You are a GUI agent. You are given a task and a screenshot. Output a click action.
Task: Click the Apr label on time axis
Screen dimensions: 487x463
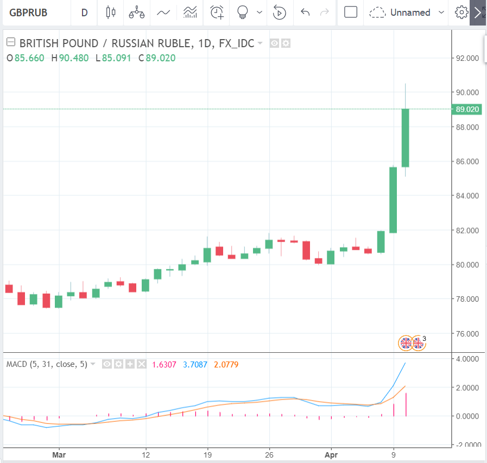[331, 455]
